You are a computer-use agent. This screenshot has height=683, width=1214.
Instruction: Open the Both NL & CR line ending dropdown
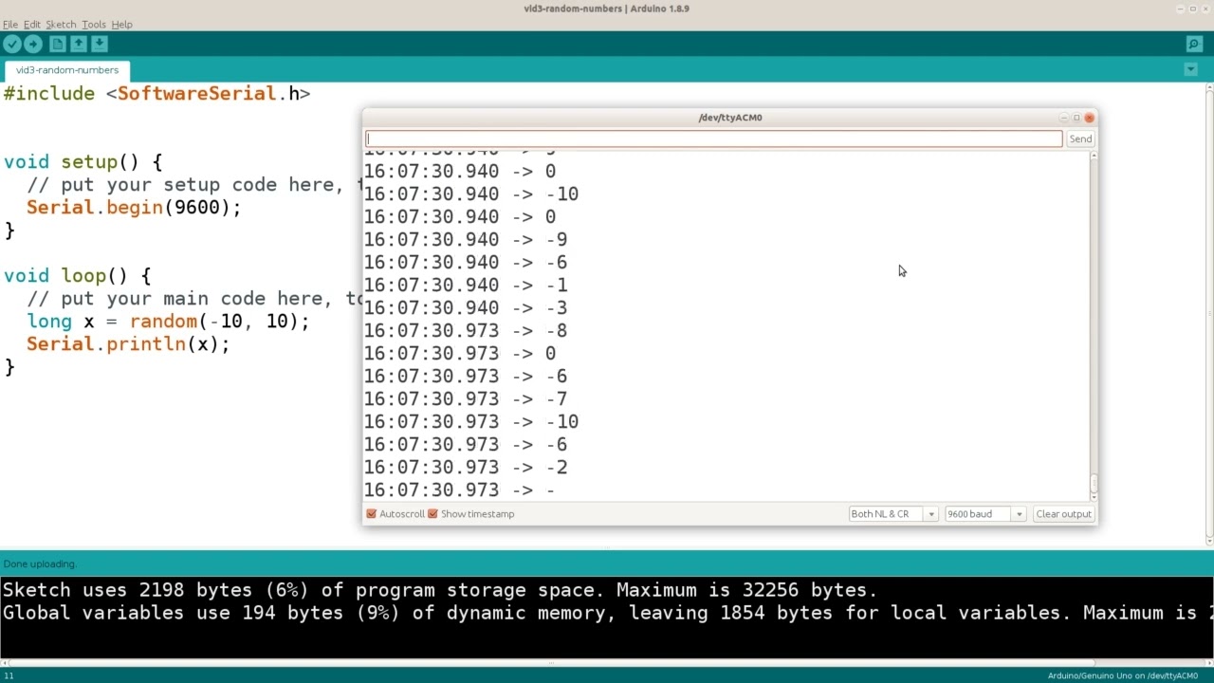(893, 514)
